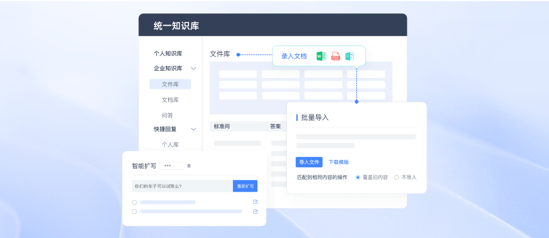Open 个人知识库 in the sidebar
This screenshot has height=238, width=549.
pyautogui.click(x=168, y=54)
